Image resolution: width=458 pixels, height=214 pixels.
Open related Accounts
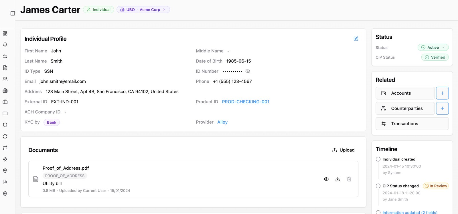[405, 93]
